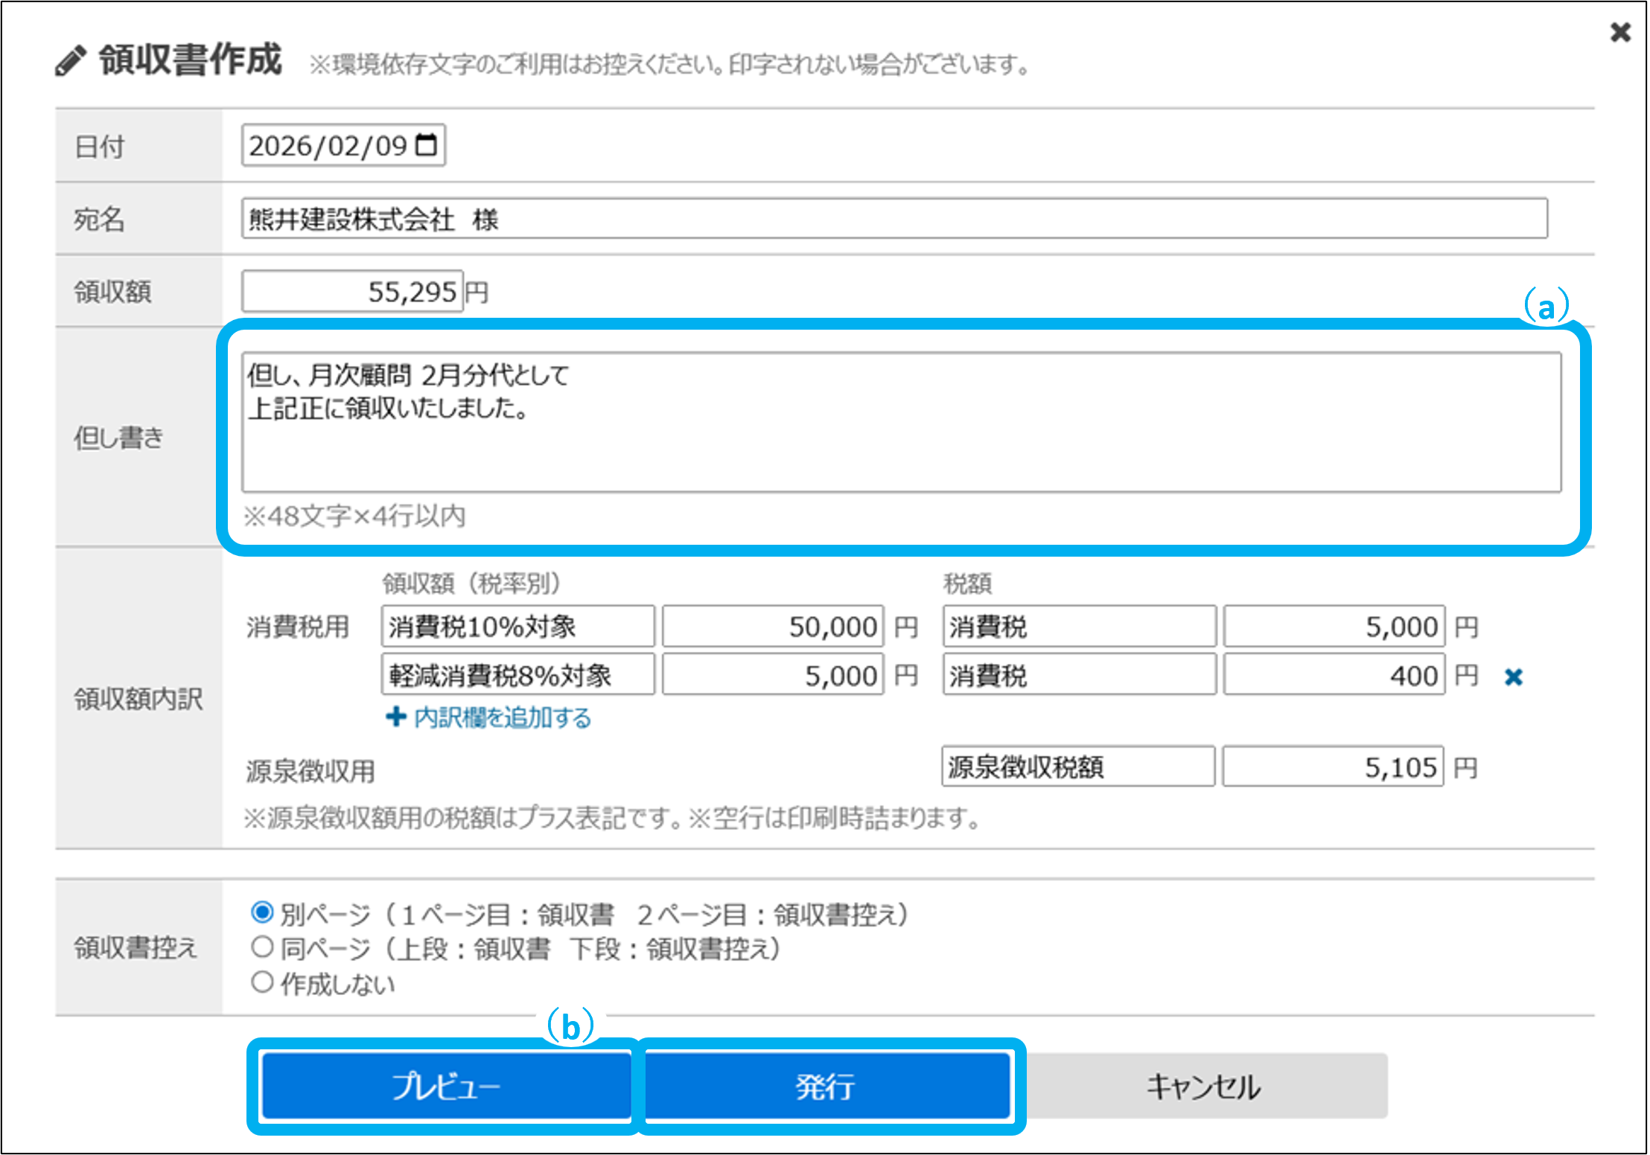Click the プレビュー button
The width and height of the screenshot is (1650, 1155).
[446, 1086]
